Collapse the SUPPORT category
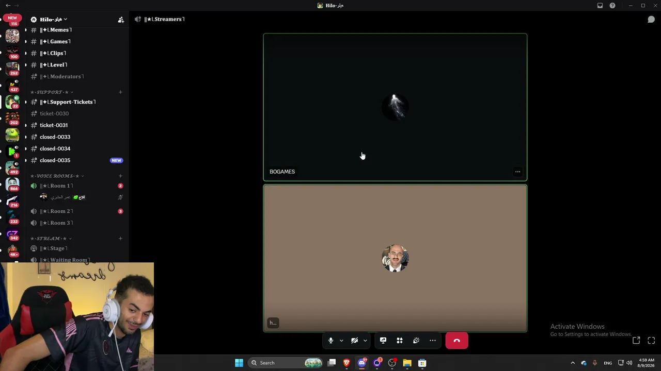661x371 pixels. [x=52, y=92]
